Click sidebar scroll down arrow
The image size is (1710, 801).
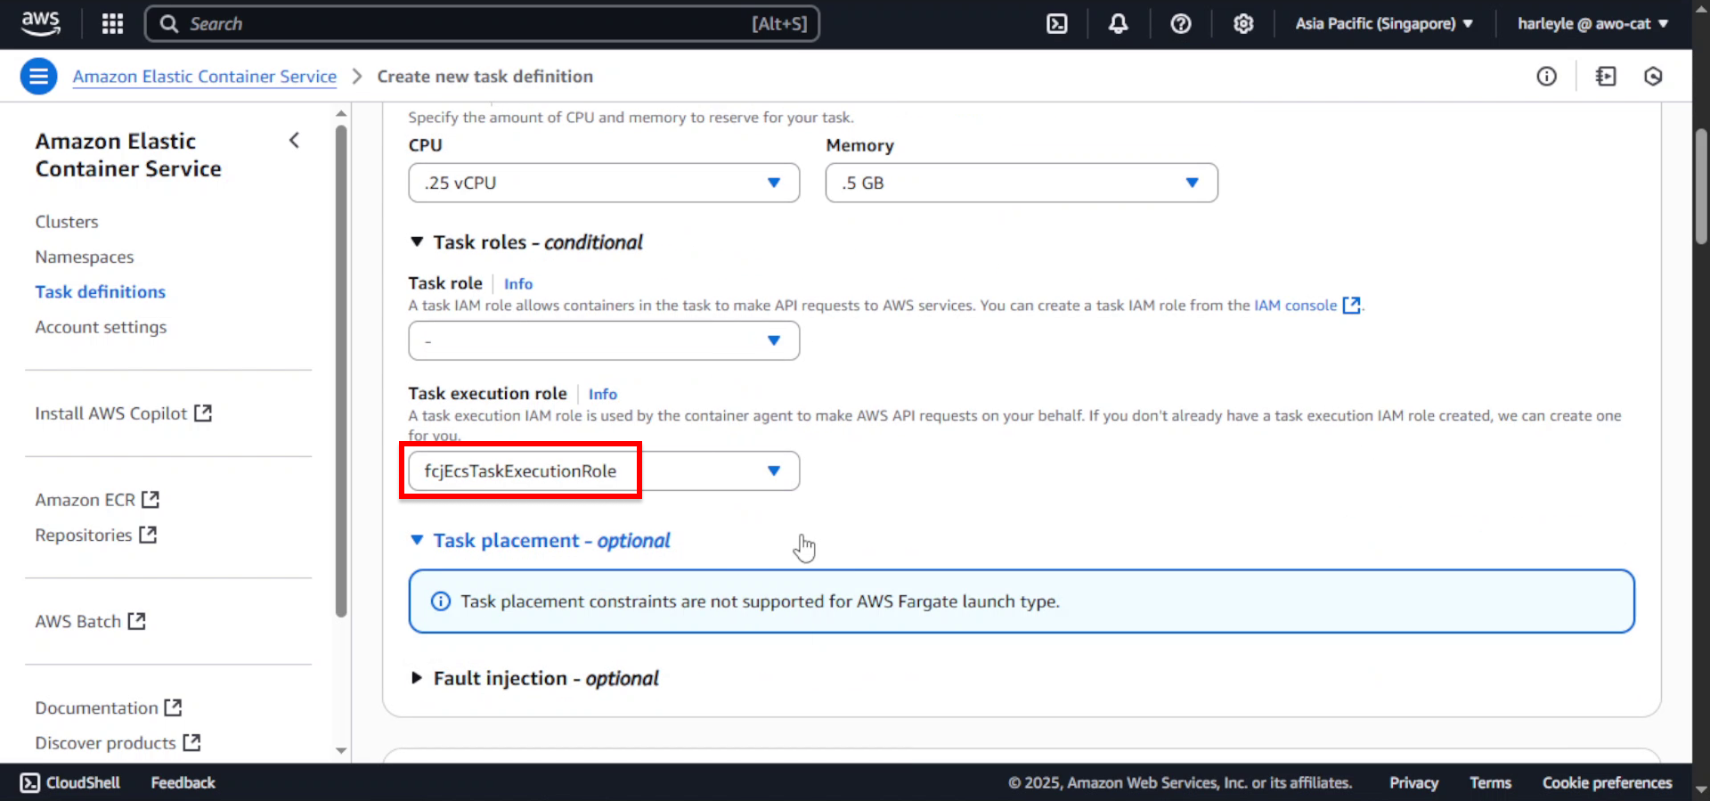point(341,750)
